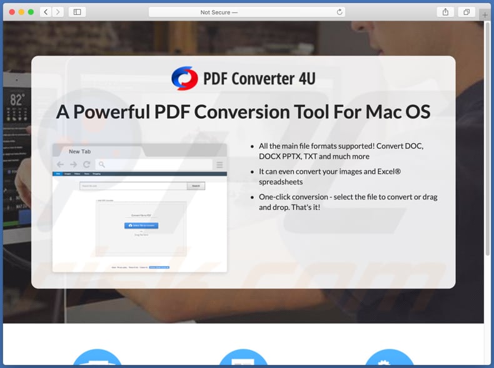
Task: Click the bullet about images and Excel spreadsheets
Action: (330, 177)
